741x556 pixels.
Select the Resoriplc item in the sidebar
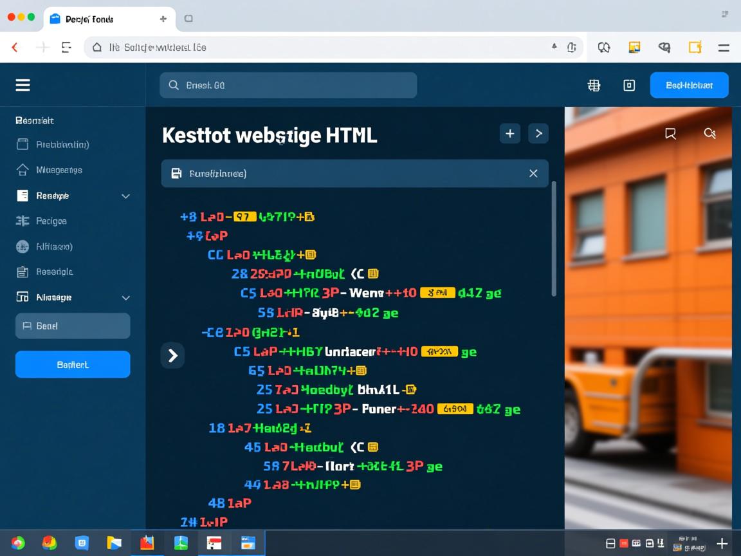54,272
